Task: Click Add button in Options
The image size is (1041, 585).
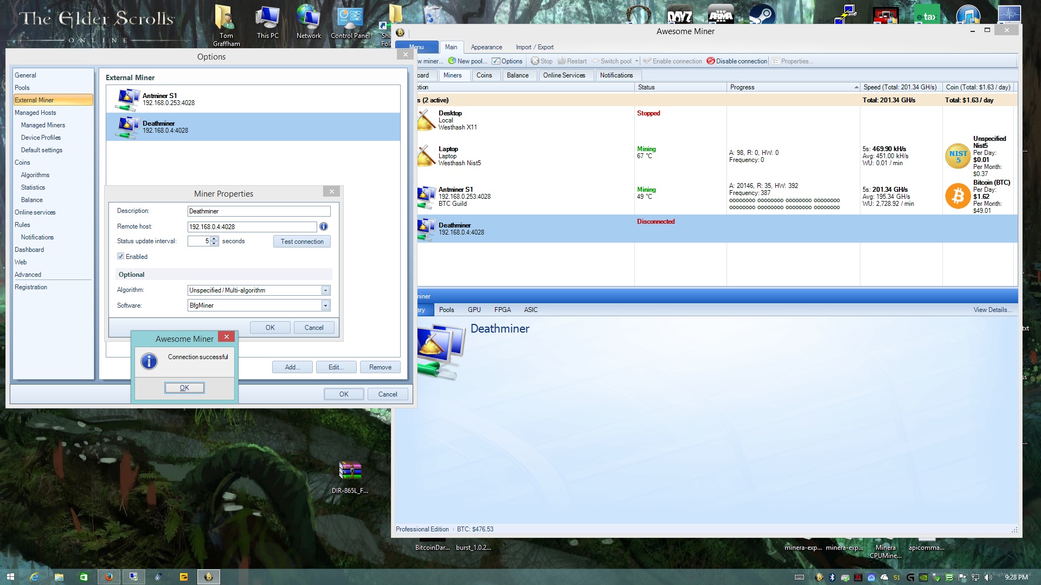Action: click(292, 367)
